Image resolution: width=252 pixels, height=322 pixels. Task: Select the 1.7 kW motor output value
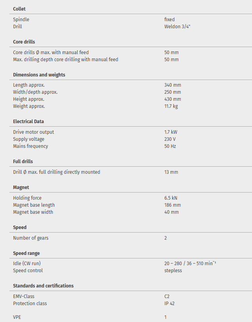[171, 132]
